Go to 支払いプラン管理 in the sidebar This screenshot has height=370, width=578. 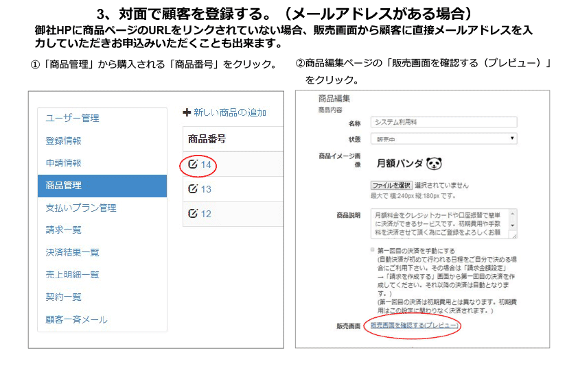[80, 208]
